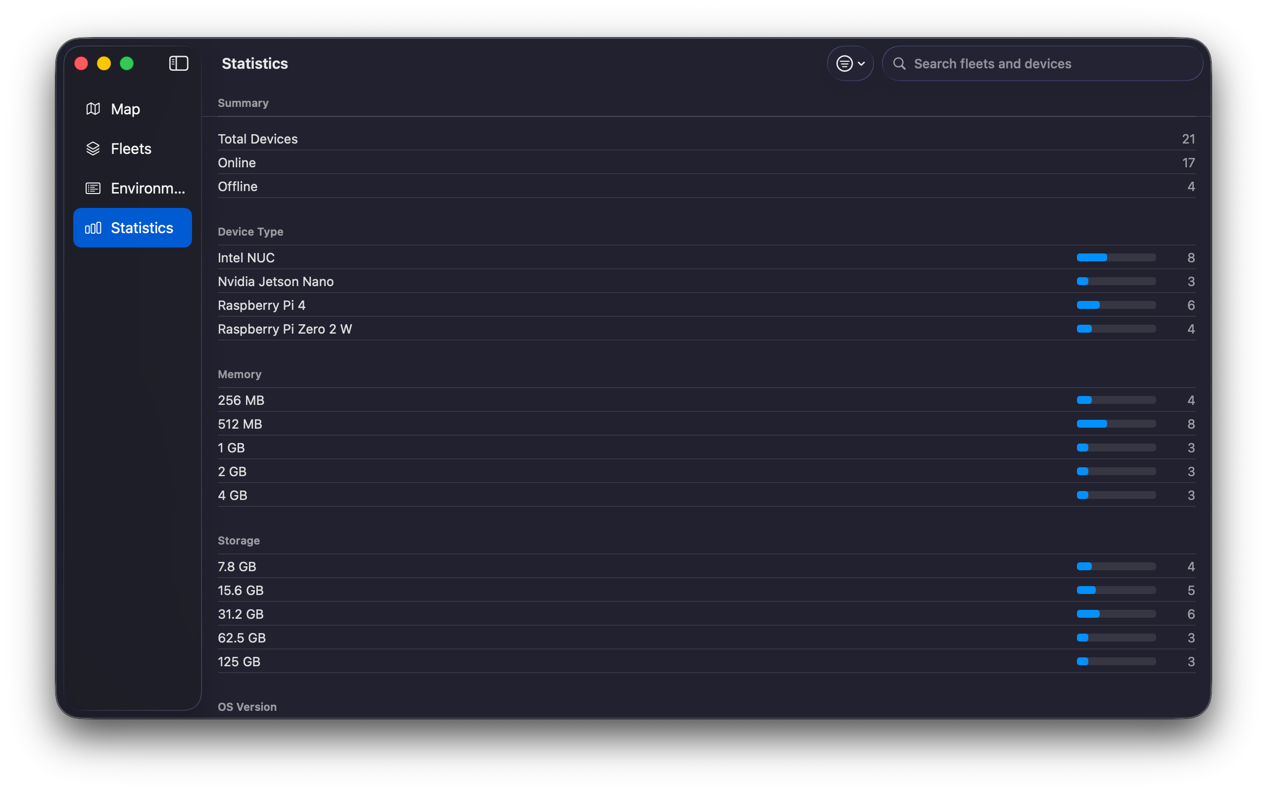Click the OS Version section header
This screenshot has width=1267, height=792.
click(x=247, y=707)
